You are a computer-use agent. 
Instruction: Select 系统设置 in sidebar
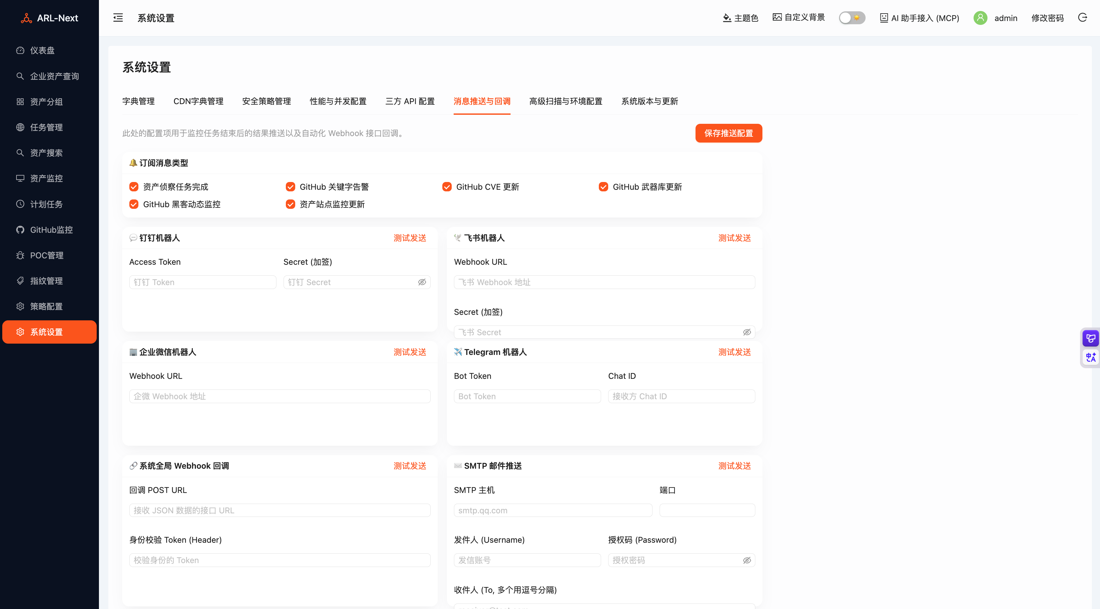[49, 332]
